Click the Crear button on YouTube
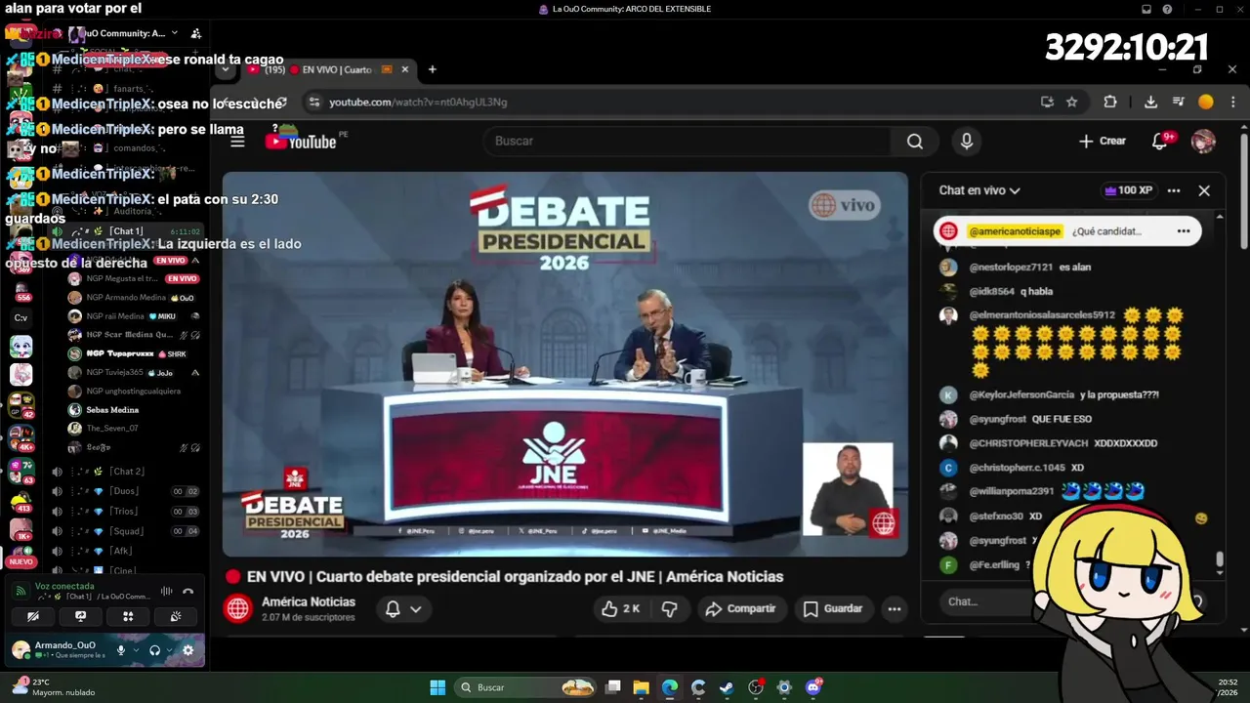The image size is (1250, 703). pos(1103,142)
